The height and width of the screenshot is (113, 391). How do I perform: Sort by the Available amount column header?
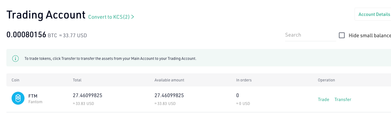coord(169,80)
